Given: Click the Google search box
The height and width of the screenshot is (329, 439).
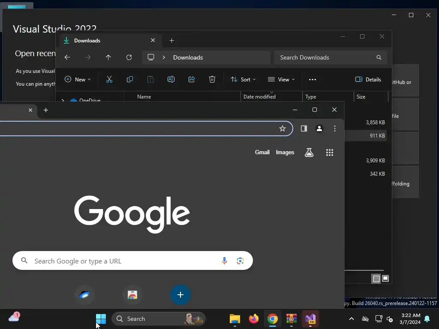Looking at the screenshot, I should tap(133, 261).
